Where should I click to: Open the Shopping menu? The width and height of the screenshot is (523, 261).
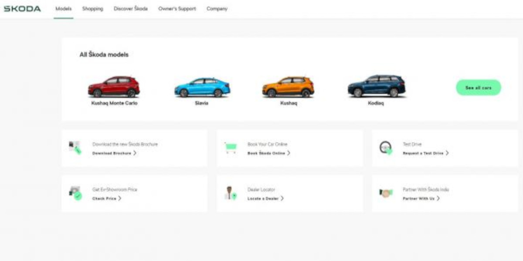pyautogui.click(x=93, y=9)
